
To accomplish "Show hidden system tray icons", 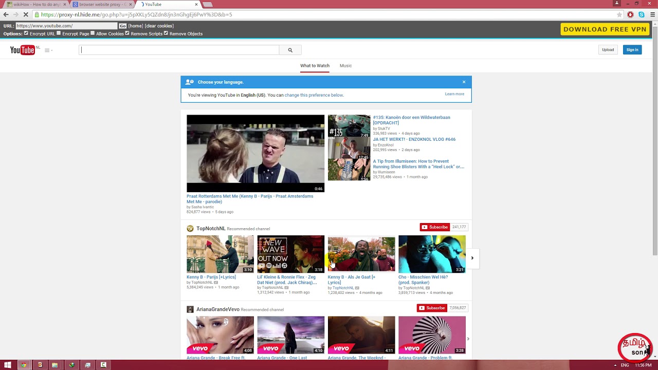I will 615,365.
